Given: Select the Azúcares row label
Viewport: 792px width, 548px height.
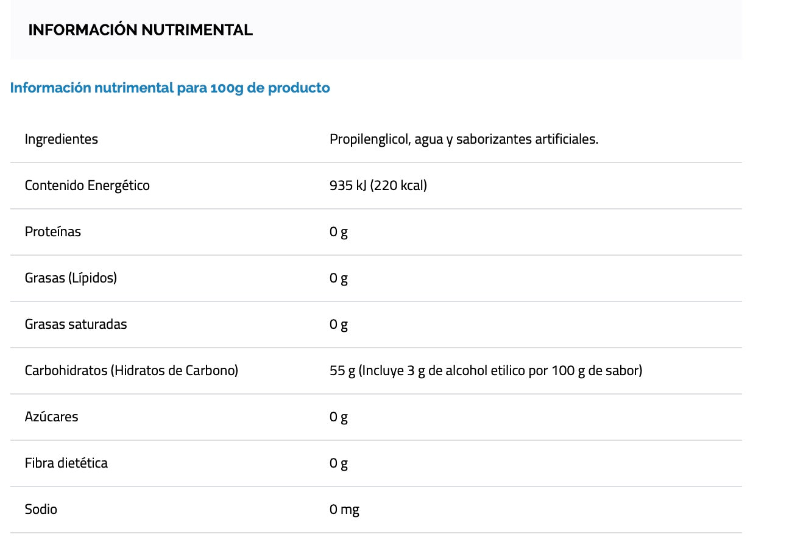Looking at the screenshot, I should [x=51, y=416].
